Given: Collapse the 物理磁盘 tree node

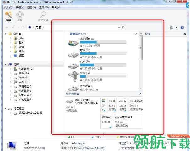Looking at the screenshot, I should point(6,108).
